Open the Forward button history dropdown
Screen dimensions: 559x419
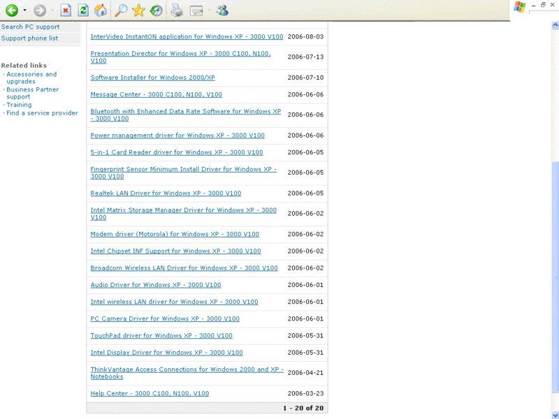(52, 10)
